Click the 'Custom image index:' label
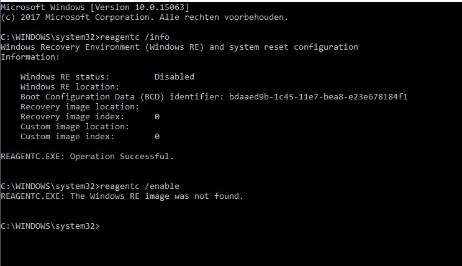The width and height of the screenshot is (462, 266). pyautogui.click(x=67, y=136)
